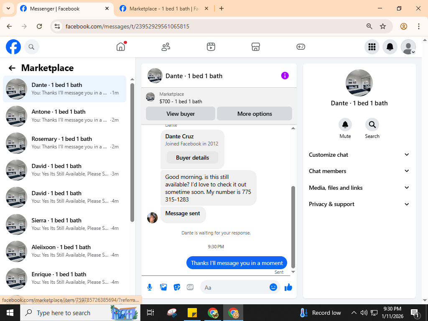Open Facebook home via the logo
The image size is (428, 321).
[13, 47]
